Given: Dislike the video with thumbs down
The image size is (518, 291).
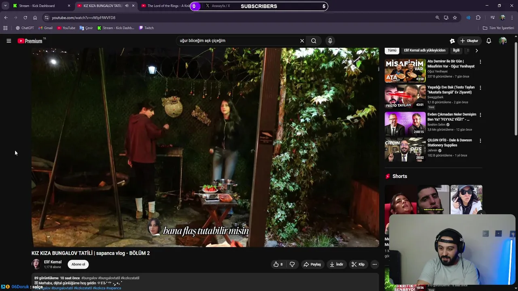Looking at the screenshot, I should (x=292, y=264).
